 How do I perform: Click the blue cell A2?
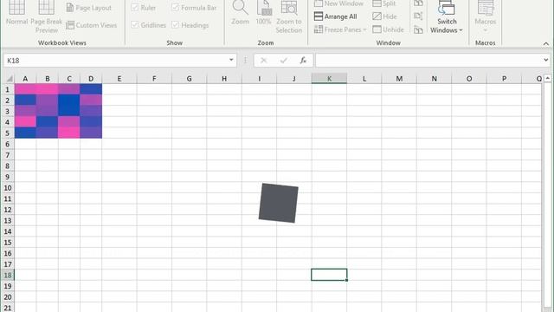pos(25,101)
